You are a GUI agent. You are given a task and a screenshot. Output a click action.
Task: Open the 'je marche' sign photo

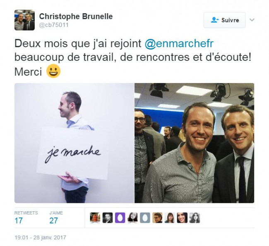[x=74, y=143]
